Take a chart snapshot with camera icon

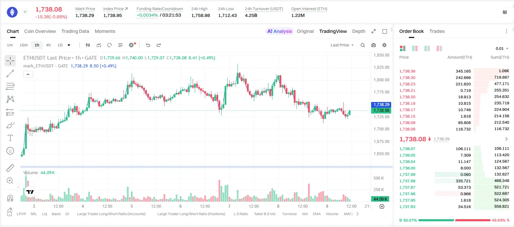(374, 45)
